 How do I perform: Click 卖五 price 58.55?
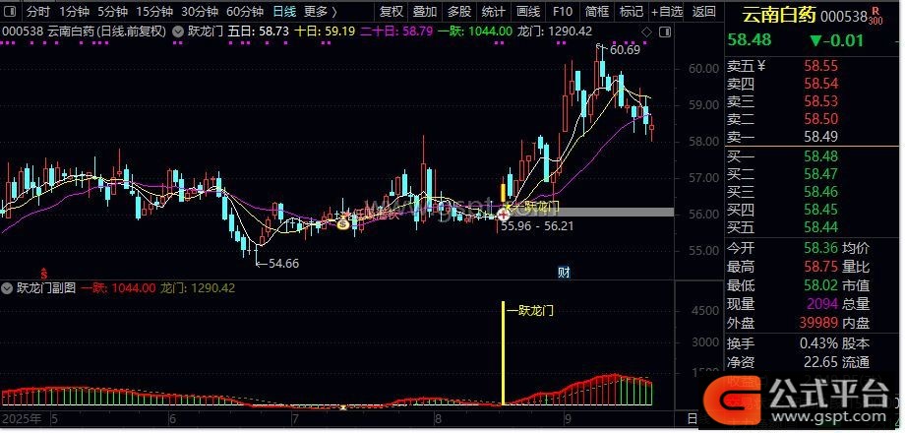tap(821, 66)
